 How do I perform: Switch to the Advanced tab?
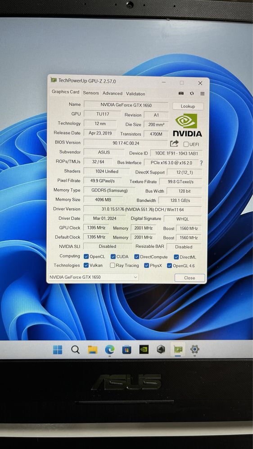click(x=113, y=93)
